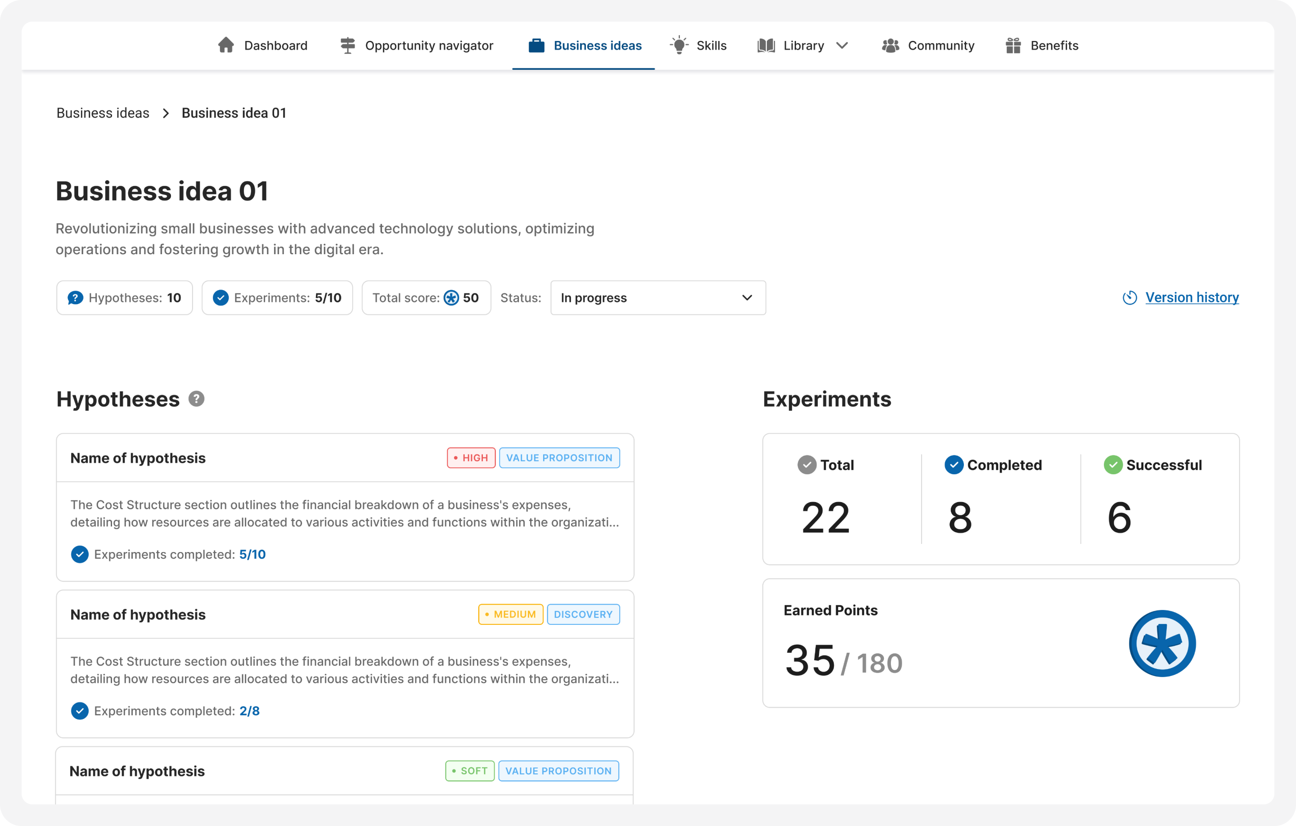Click the gray Total check icon

pos(807,465)
